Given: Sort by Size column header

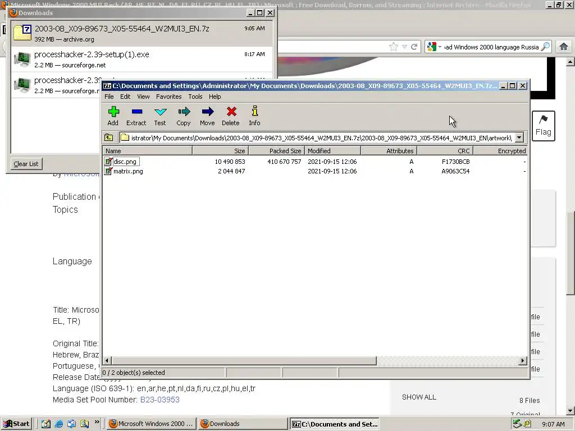Looking at the screenshot, I should [220, 150].
